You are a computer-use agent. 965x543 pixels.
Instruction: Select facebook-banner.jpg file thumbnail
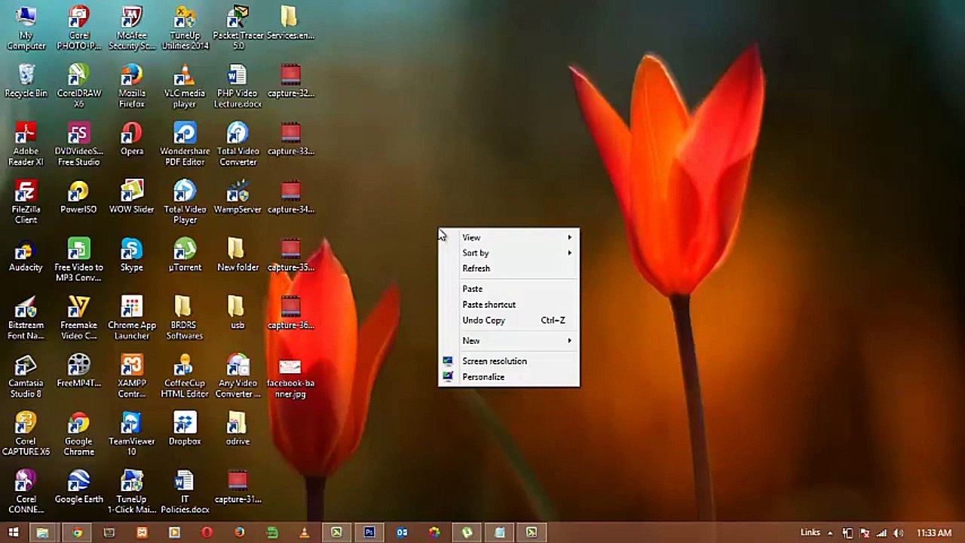(290, 377)
